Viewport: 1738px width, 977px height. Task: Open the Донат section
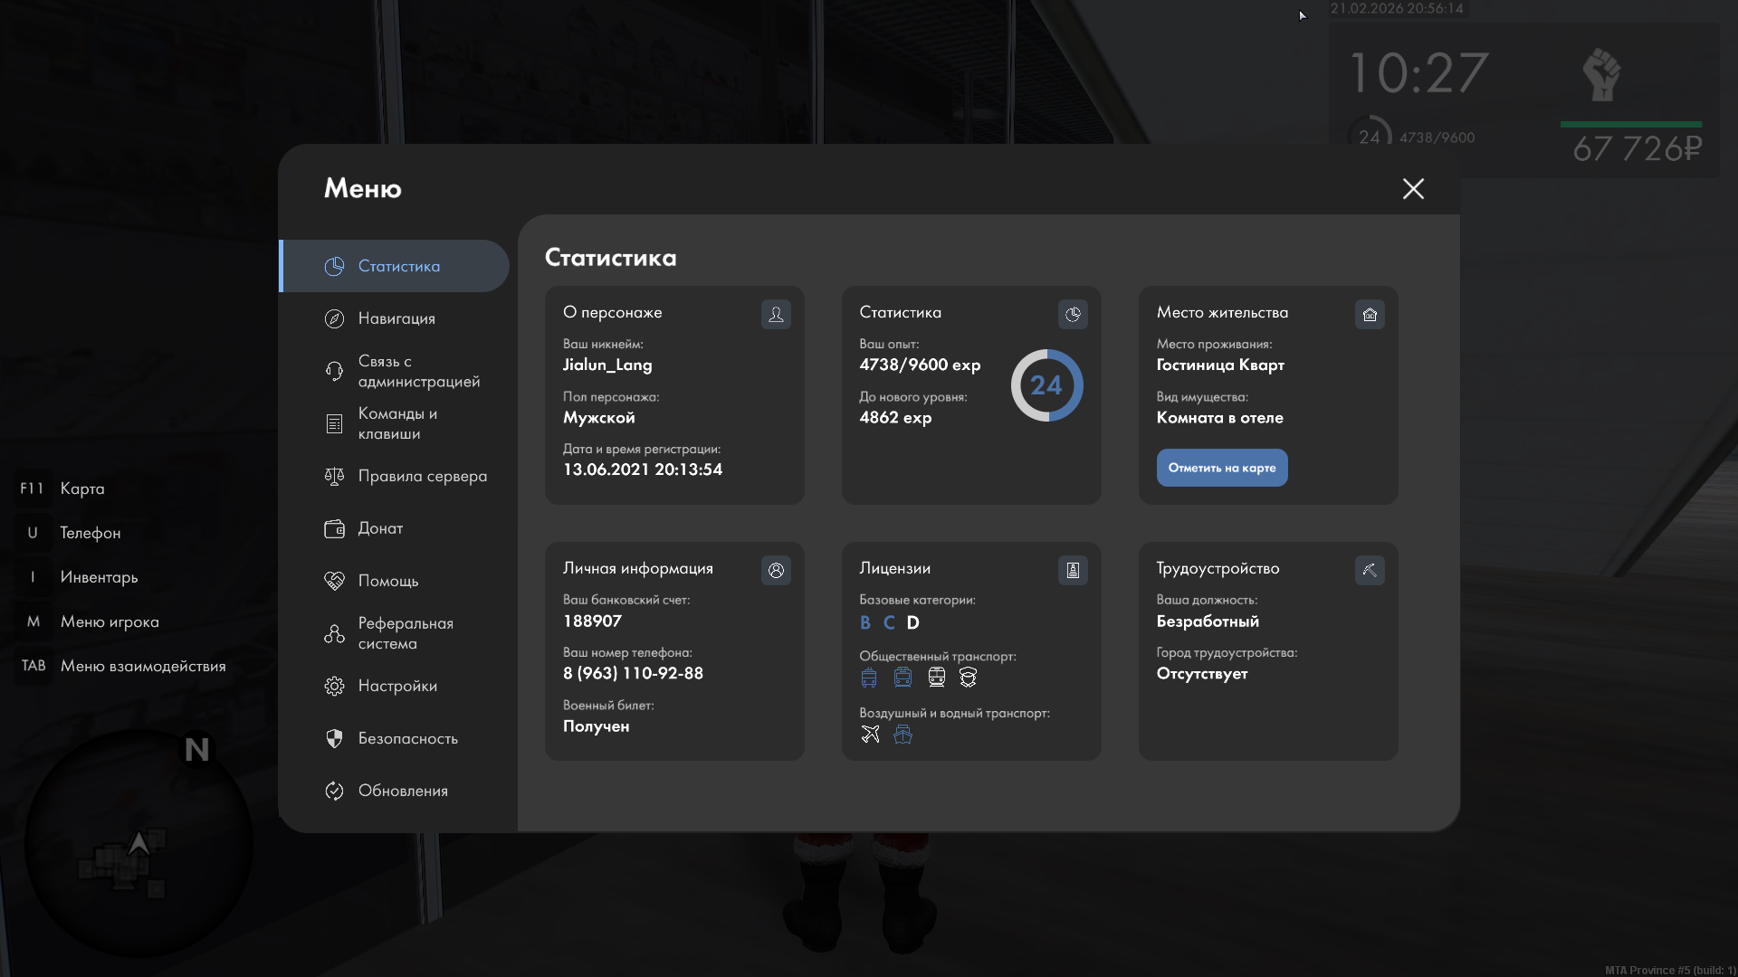coord(380,528)
